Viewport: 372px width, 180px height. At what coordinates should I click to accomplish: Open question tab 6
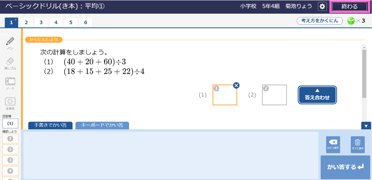[85, 22]
